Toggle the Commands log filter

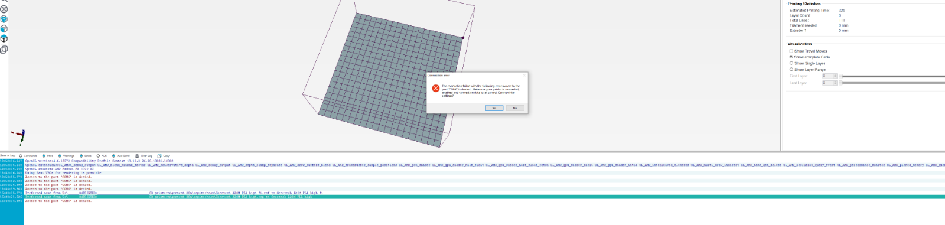(x=21, y=156)
